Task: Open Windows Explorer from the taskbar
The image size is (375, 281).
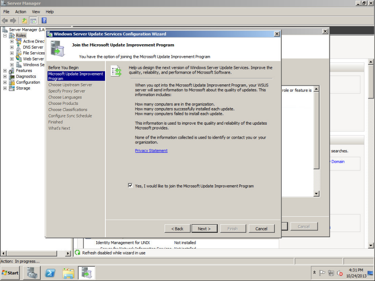Action: point(68,273)
